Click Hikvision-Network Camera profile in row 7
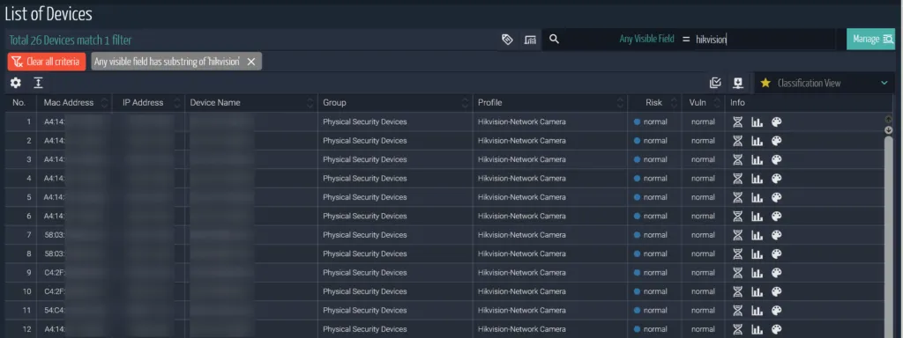 point(522,234)
